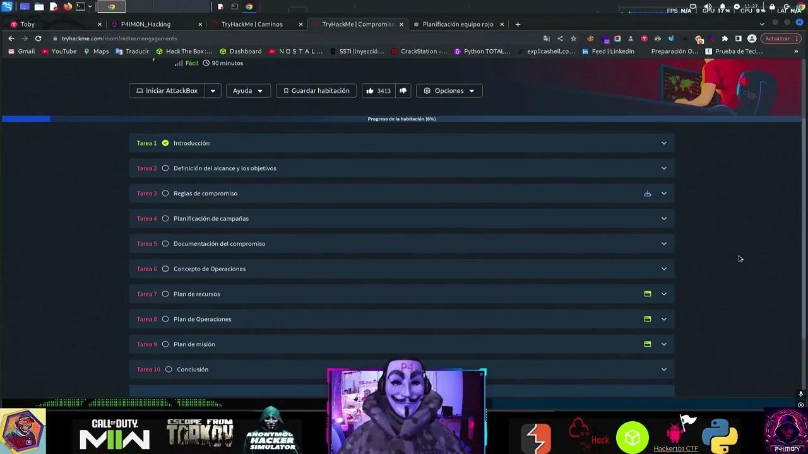
Task: Reload the page with the refresh icon
Action: point(38,38)
